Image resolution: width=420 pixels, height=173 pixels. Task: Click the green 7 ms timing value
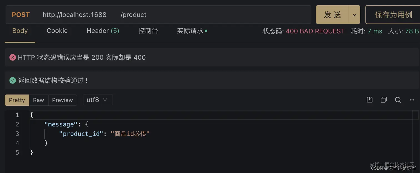click(x=375, y=31)
